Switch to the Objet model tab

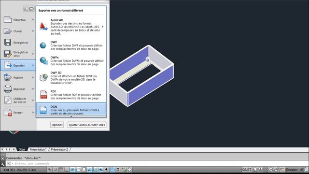click(22, 149)
